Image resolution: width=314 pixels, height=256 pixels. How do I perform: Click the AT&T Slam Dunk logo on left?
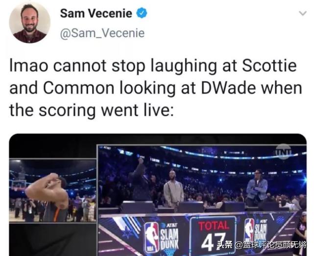[x=169, y=237]
